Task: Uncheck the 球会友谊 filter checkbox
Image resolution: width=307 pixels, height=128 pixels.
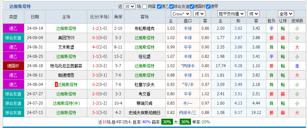Action: (172, 6)
